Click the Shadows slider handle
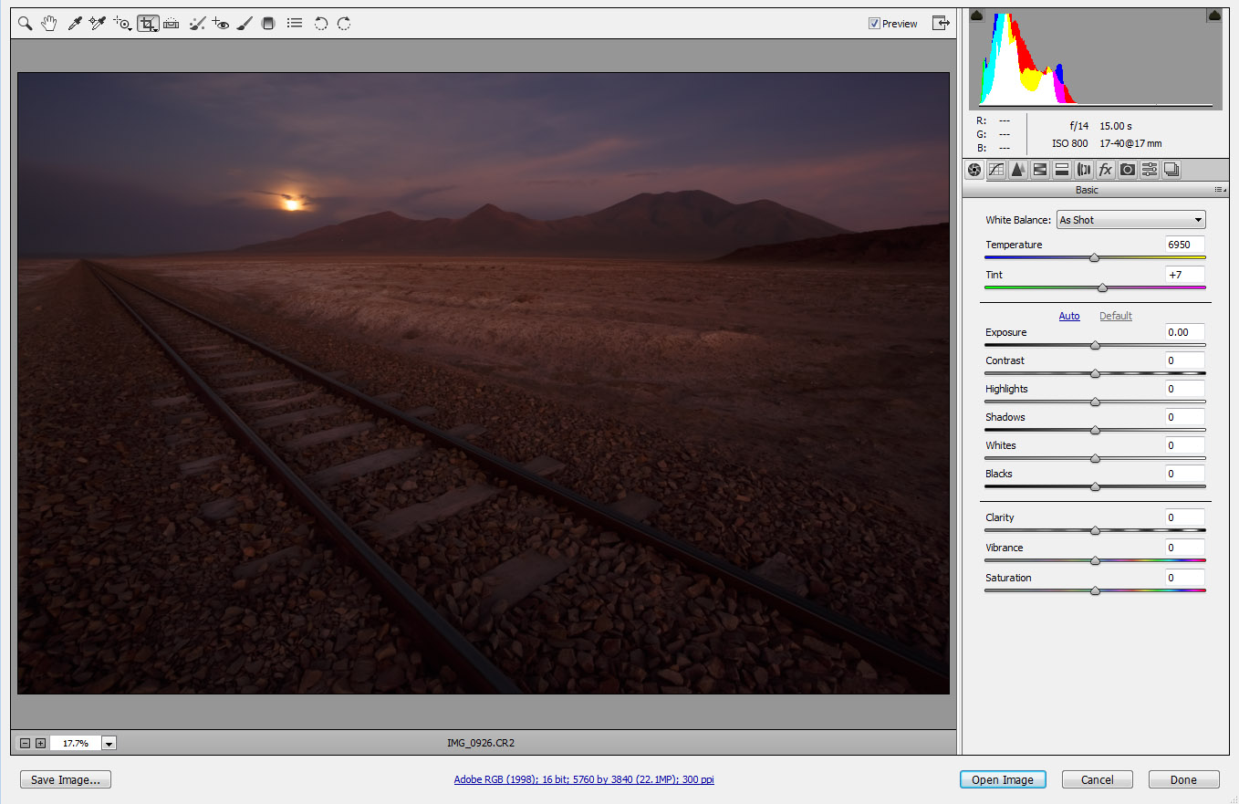 [x=1095, y=430]
